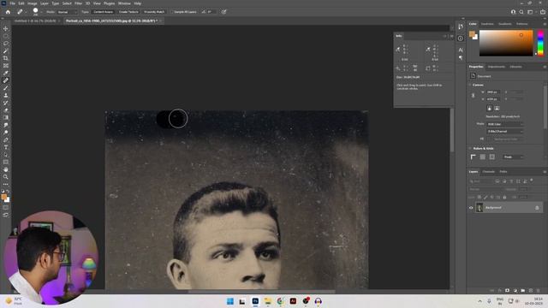This screenshot has height=308, width=548.
Task: Collapse the Canvas section
Action: 470,85
